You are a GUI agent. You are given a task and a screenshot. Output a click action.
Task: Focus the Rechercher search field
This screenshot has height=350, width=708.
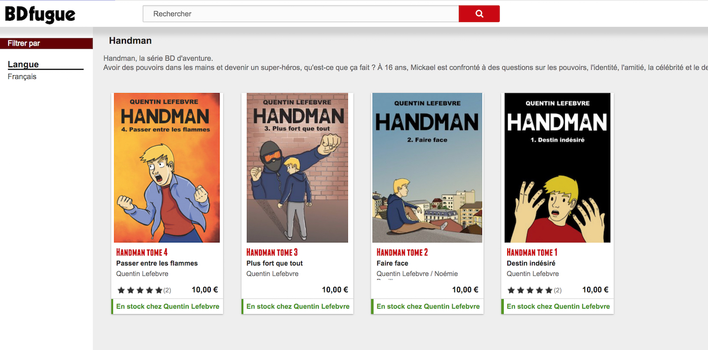(x=301, y=14)
